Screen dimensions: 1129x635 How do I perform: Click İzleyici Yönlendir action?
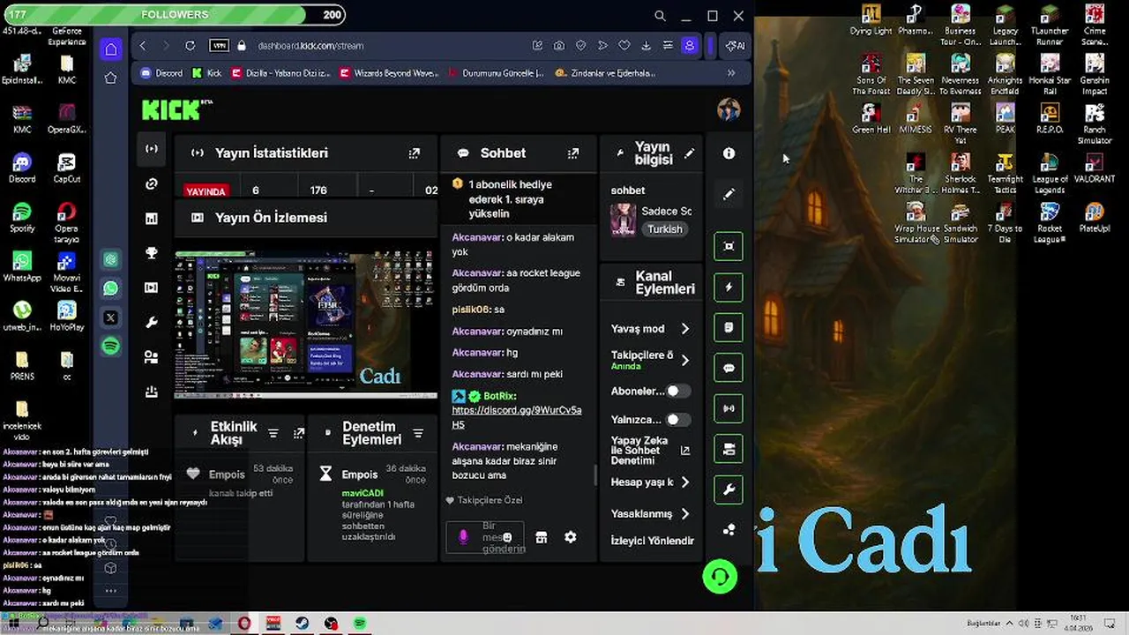click(653, 541)
